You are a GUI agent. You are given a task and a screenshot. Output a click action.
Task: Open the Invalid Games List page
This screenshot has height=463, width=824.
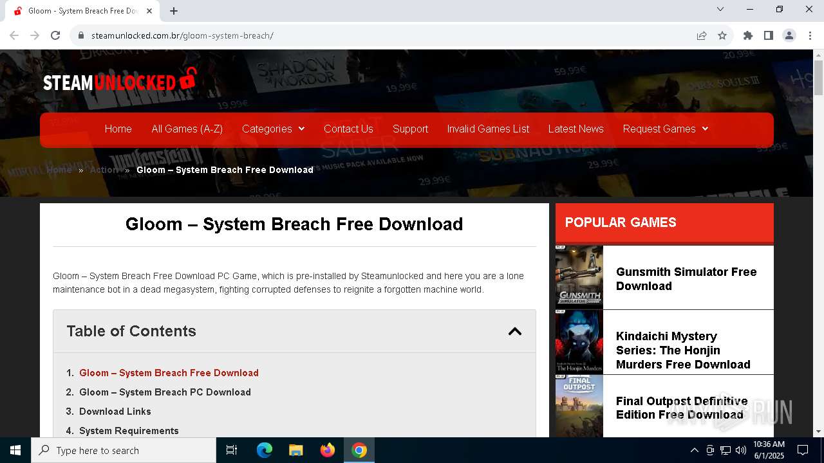(488, 129)
